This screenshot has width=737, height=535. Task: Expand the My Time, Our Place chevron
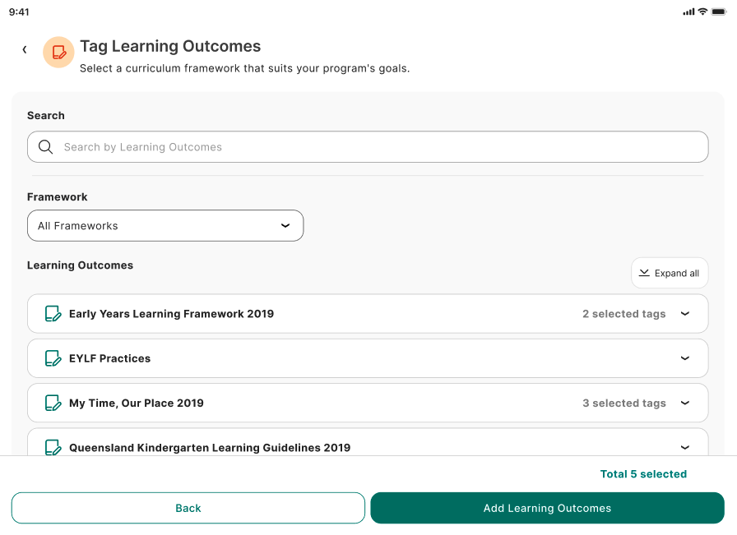coord(685,404)
